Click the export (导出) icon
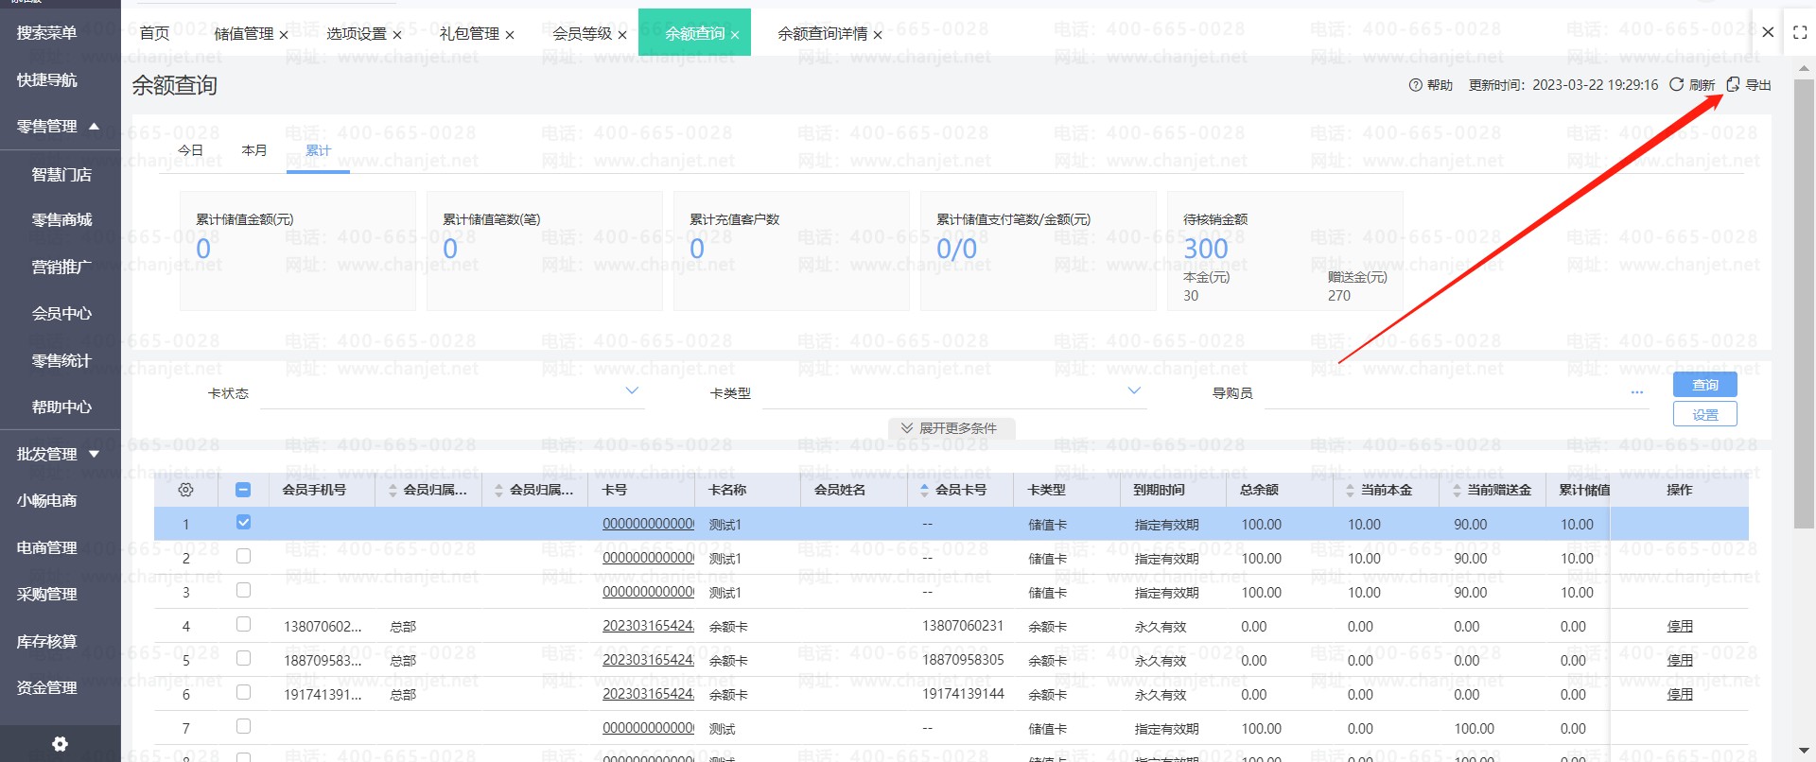This screenshot has height=762, width=1816. tap(1733, 84)
